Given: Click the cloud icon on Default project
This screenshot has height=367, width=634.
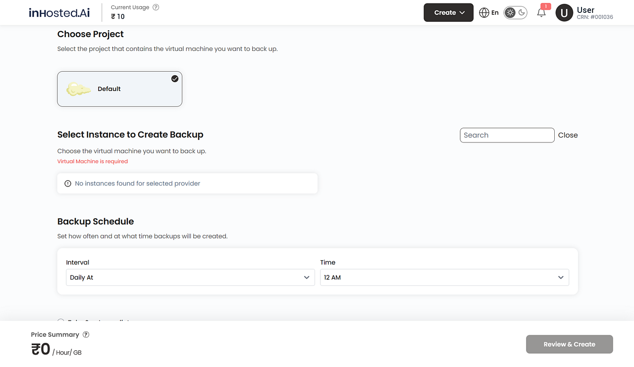Looking at the screenshot, I should point(79,89).
